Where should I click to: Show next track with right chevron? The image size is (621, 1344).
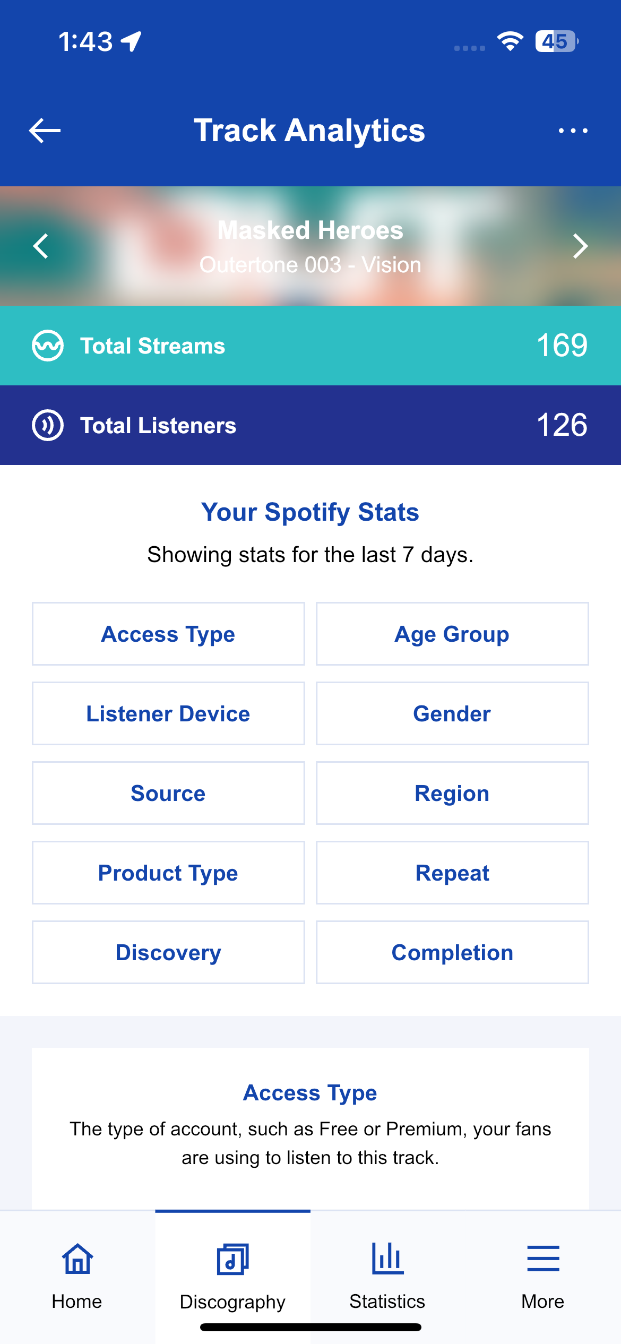[580, 246]
